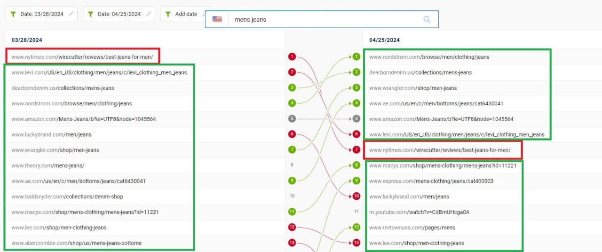Click the 04/25/2024 column header
602x252 pixels.
point(384,40)
